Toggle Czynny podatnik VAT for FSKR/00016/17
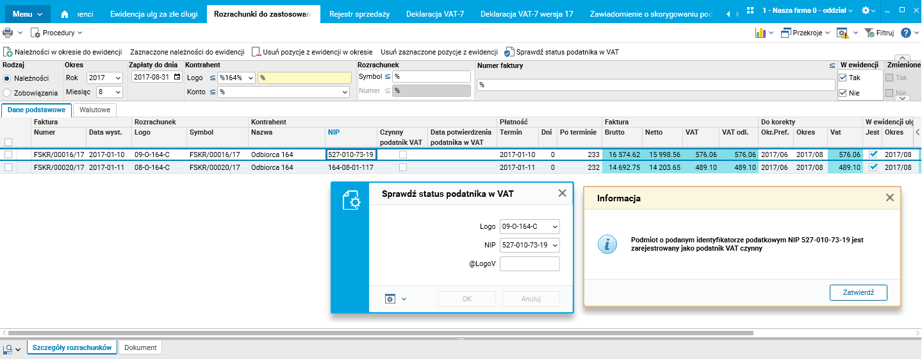This screenshot has width=922, height=359. (403, 154)
